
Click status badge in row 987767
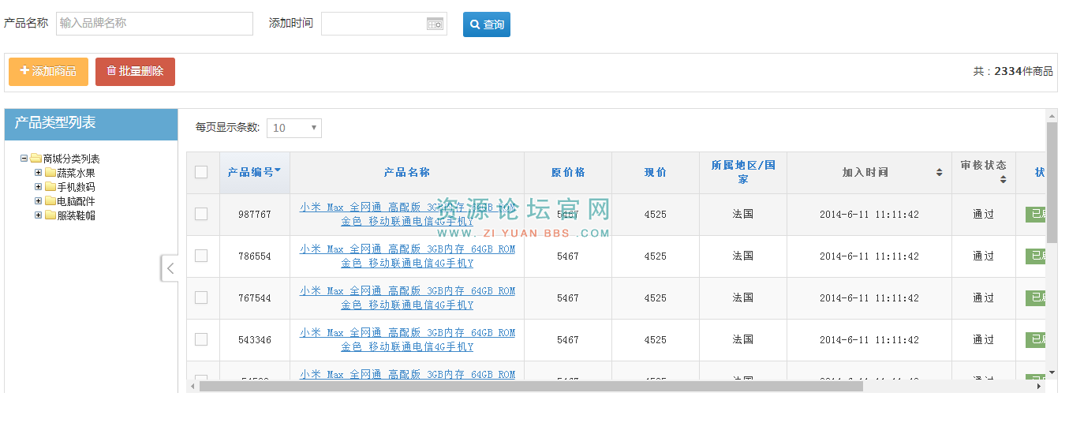pos(1035,214)
